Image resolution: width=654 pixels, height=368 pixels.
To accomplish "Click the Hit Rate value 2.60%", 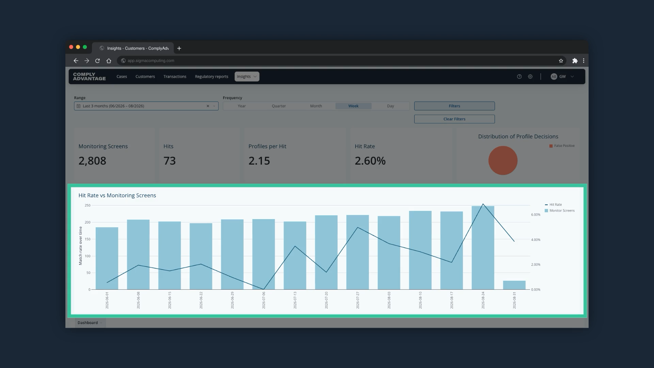I will coord(370,161).
